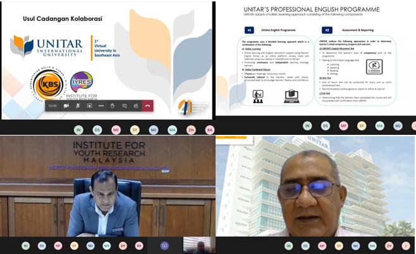Image resolution: width=416 pixels, height=254 pixels.
Task: Select IN avatar under Institute for Youth Research video
Action: [x=26, y=246]
